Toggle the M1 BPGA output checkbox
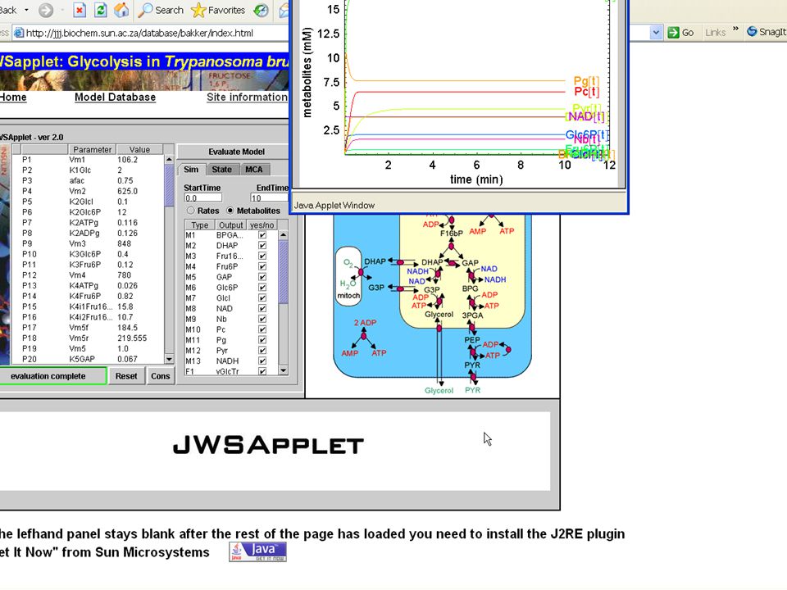The image size is (787, 590). pyautogui.click(x=262, y=235)
